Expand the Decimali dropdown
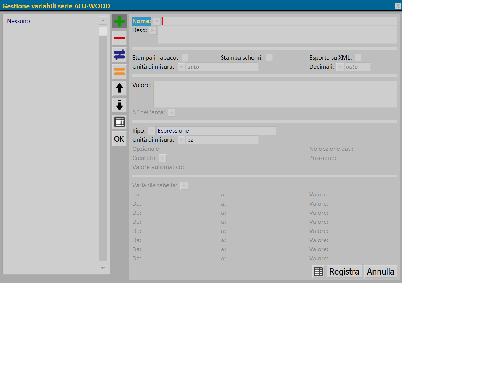Image resolution: width=496 pixels, height=379 pixels. click(x=340, y=67)
